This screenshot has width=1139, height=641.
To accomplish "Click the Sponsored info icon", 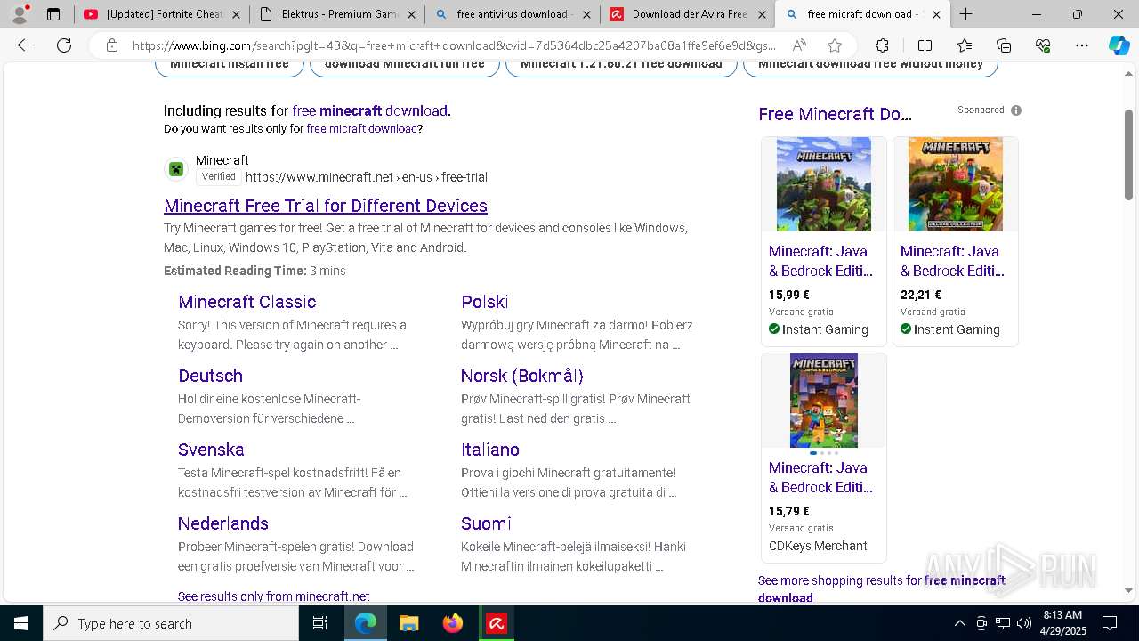I will [x=1016, y=110].
